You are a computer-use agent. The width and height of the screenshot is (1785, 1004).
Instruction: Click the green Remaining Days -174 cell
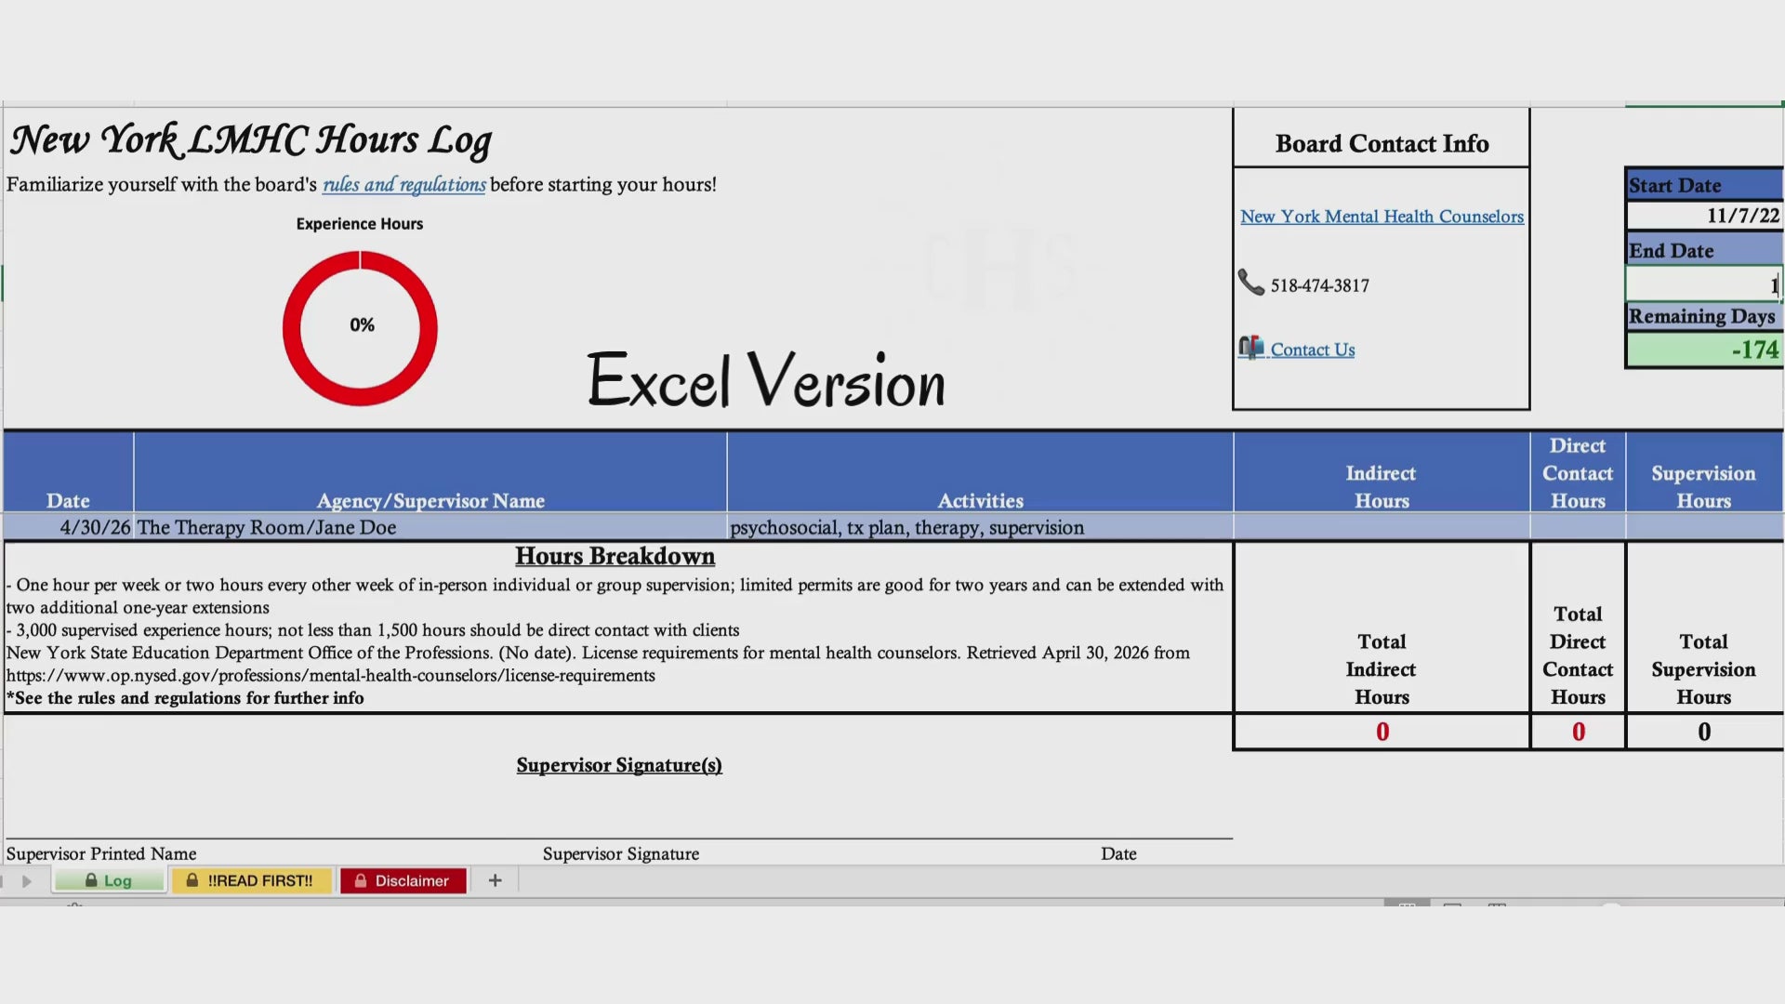pos(1703,350)
